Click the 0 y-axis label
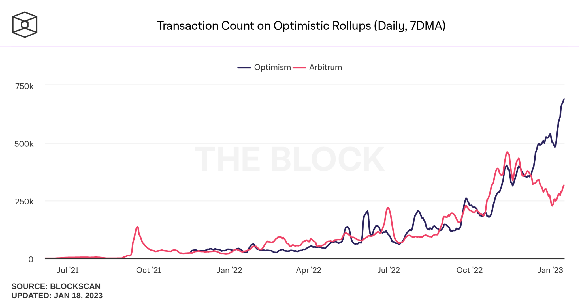 31,259
